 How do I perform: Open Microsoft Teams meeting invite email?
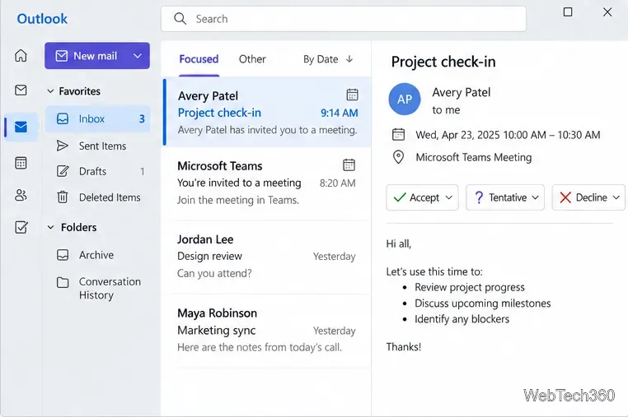coord(267,183)
